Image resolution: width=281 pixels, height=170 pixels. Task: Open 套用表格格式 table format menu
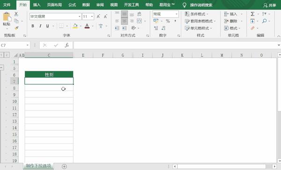click(200, 21)
